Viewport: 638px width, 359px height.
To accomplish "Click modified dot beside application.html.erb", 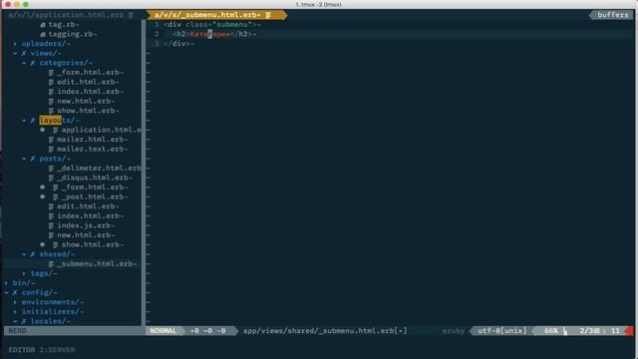I will tap(42, 130).
